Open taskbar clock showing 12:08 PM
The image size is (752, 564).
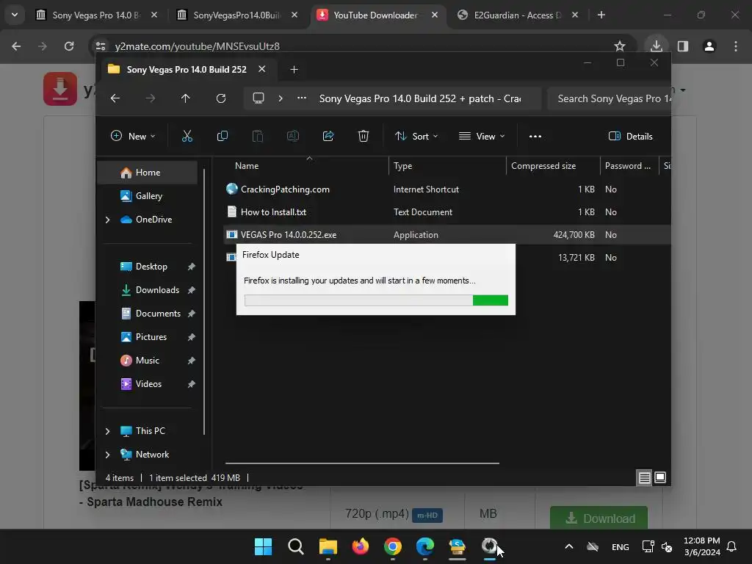pos(701,546)
